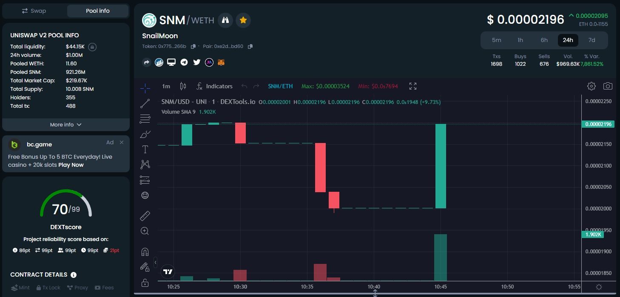The height and width of the screenshot is (297, 620).
Task: Click the TradingView logo on chart
Action: coord(168,272)
